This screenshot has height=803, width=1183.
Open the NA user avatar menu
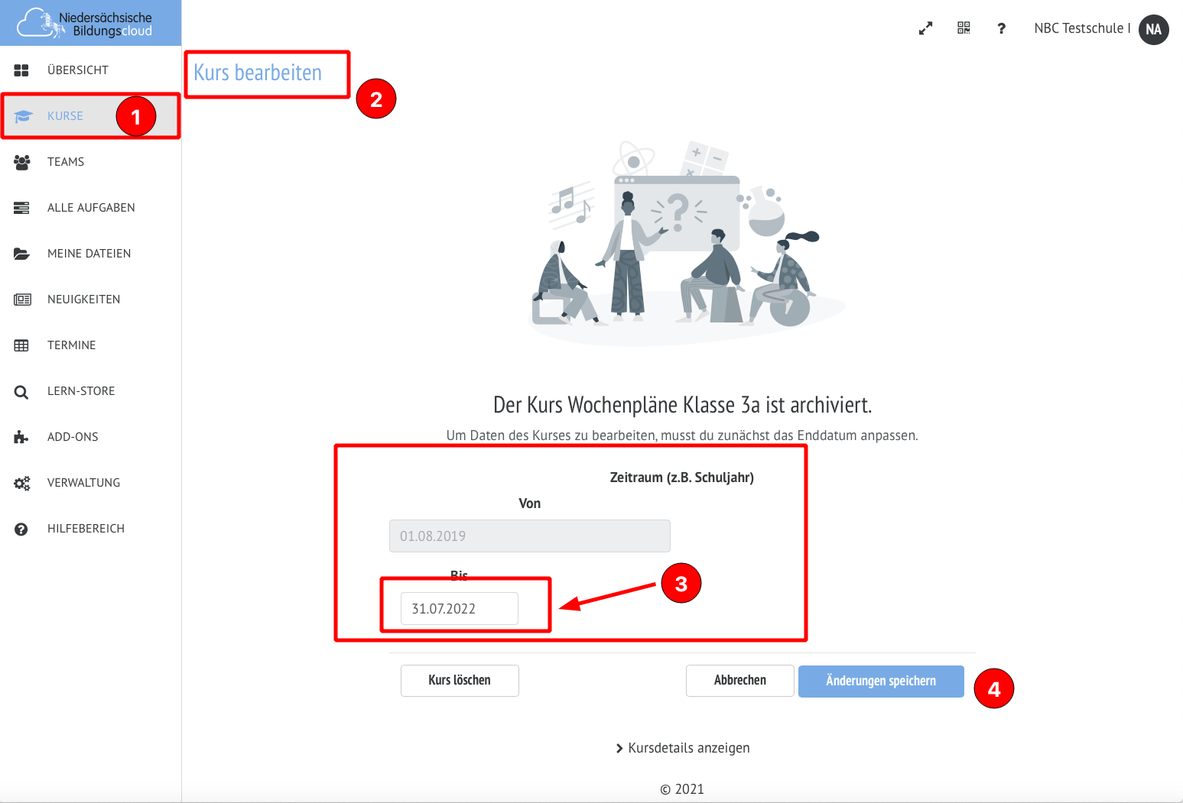(1153, 30)
